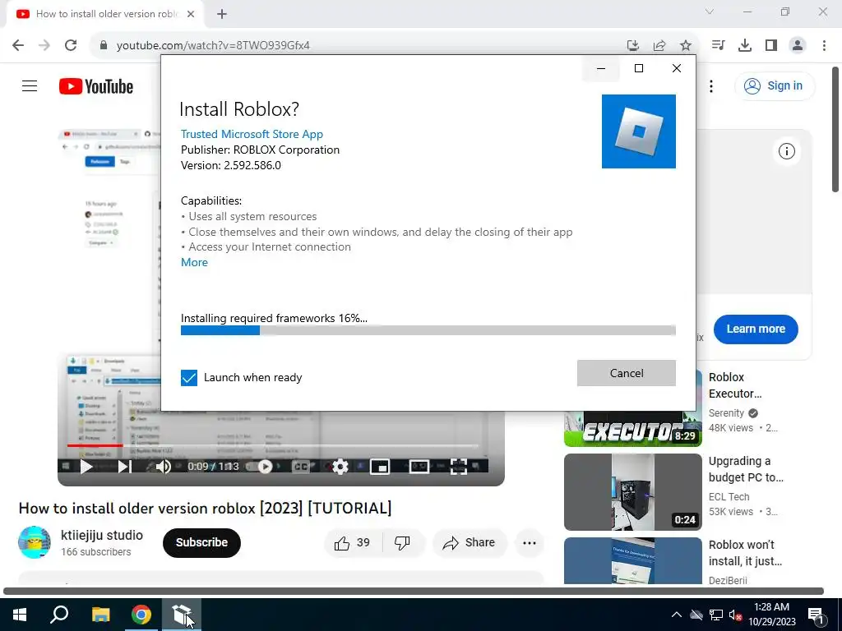Switch to Chrome on the taskbar
842x631 pixels.
[x=141, y=615]
